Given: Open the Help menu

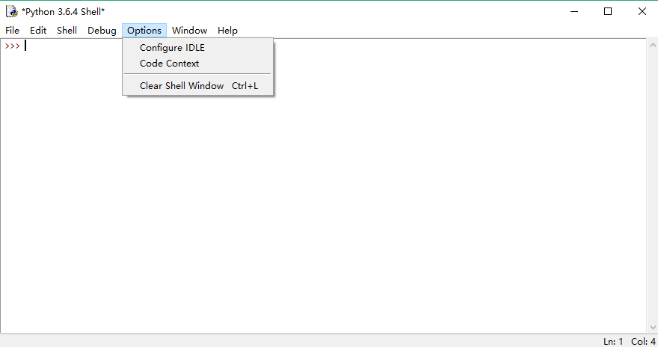Looking at the screenshot, I should 227,30.
